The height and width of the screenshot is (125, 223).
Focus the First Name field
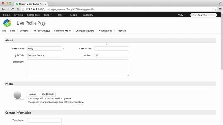click(x=45, y=49)
